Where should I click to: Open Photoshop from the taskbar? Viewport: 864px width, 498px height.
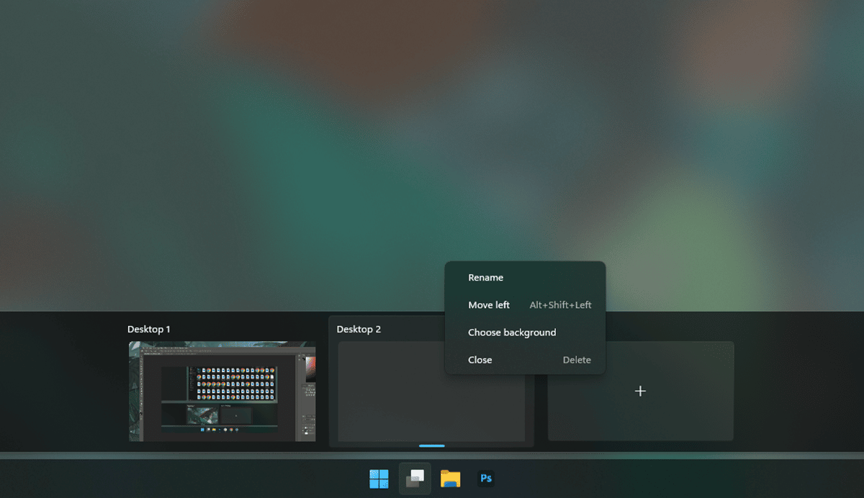coord(486,479)
